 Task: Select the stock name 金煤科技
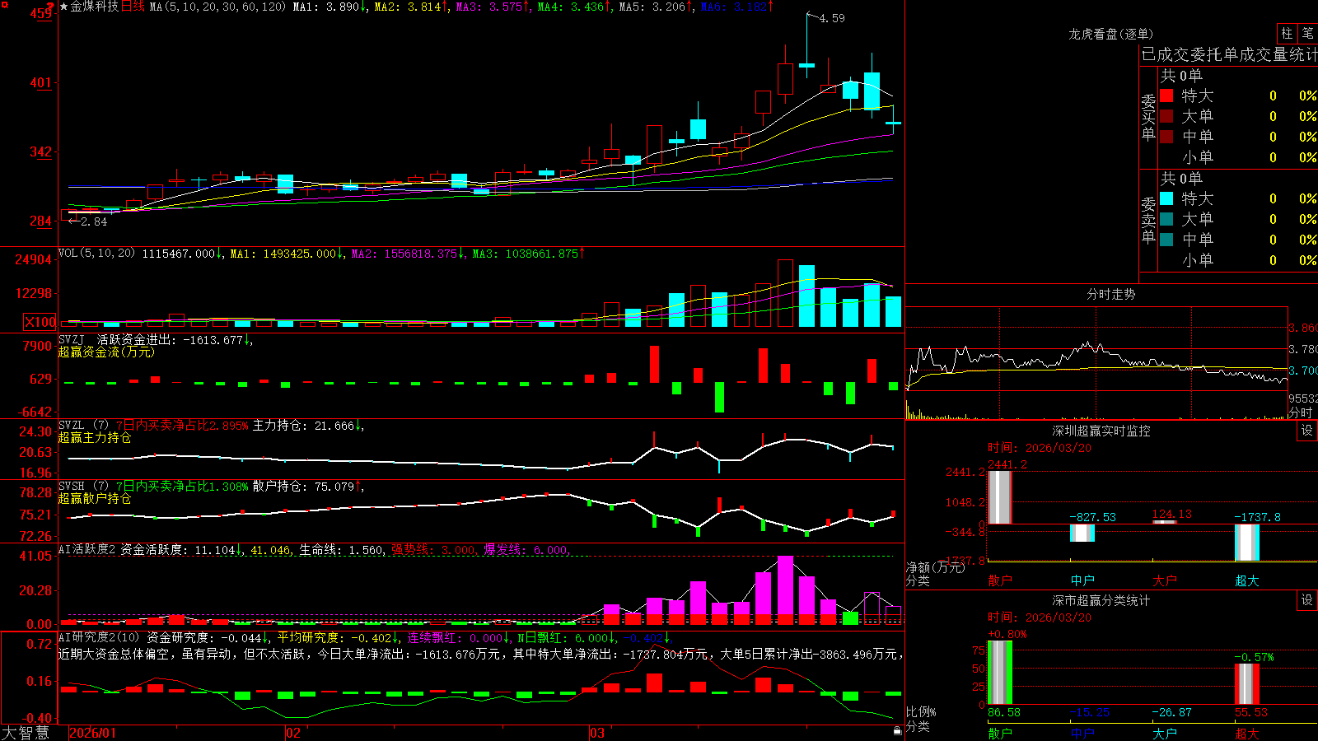pos(94,7)
